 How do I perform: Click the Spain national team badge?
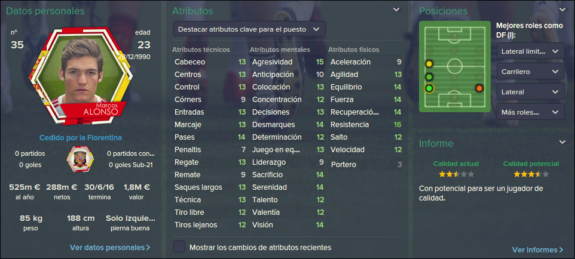(80, 159)
